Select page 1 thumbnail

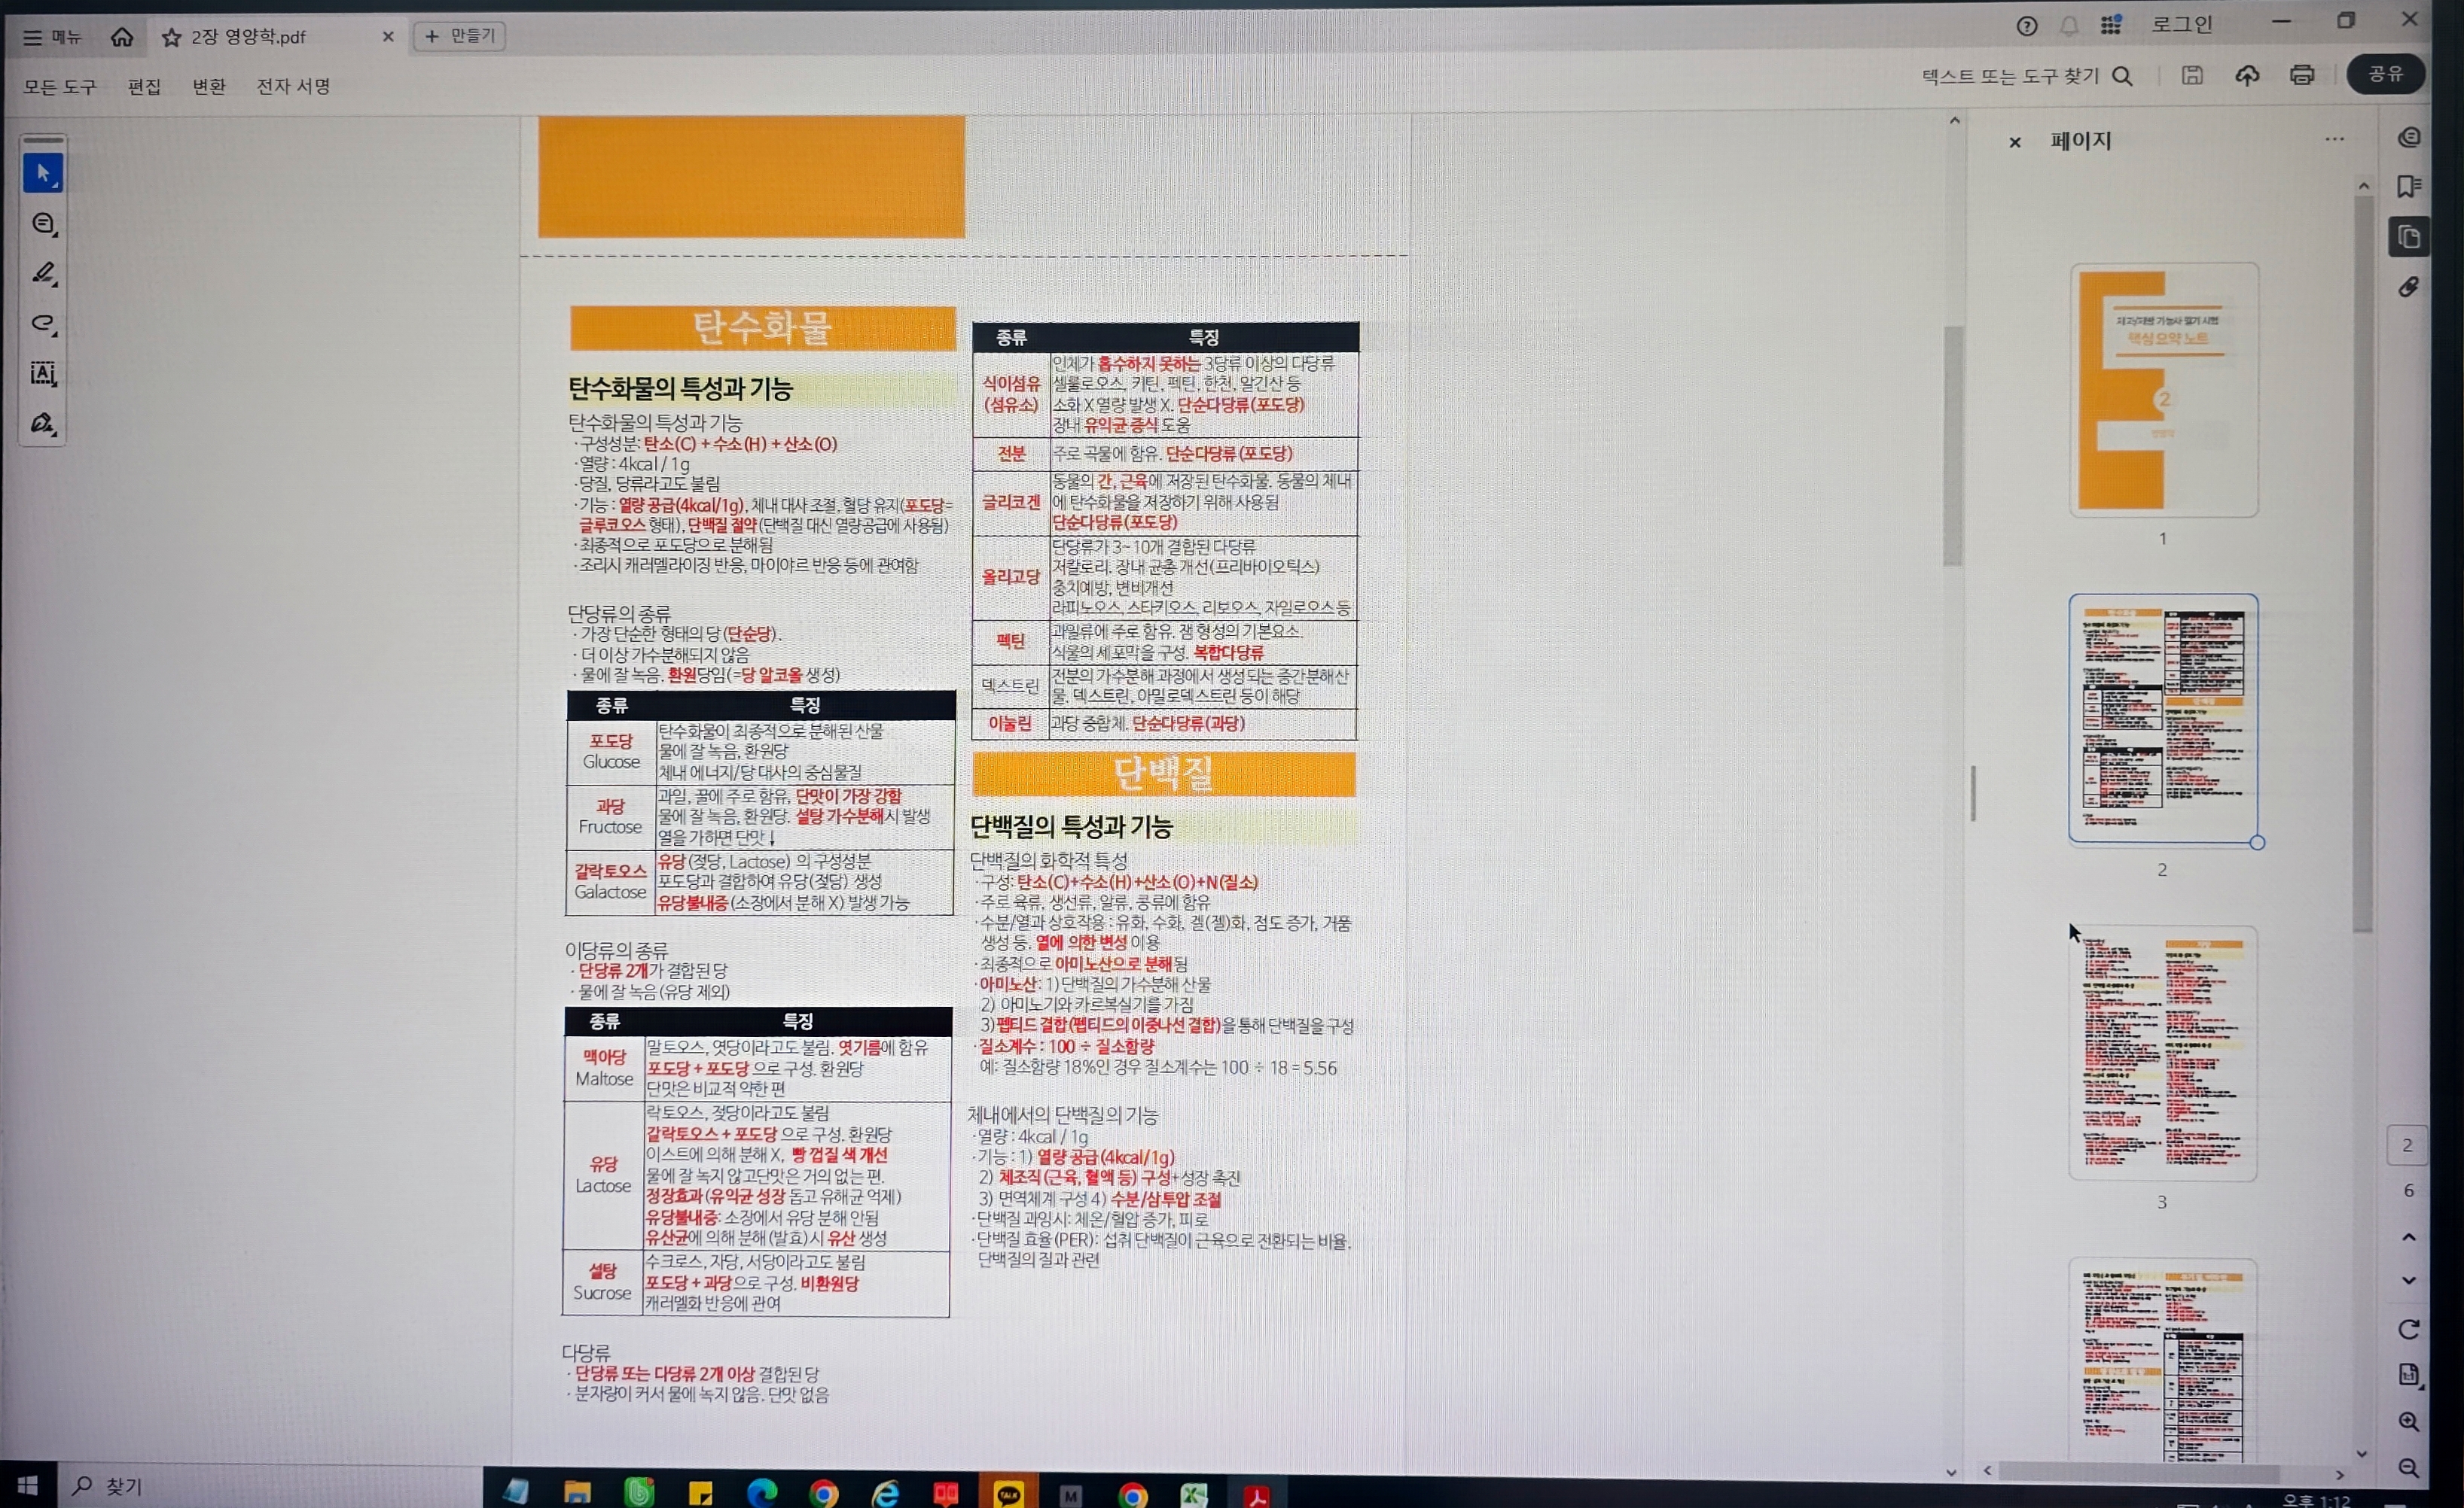(2163, 390)
